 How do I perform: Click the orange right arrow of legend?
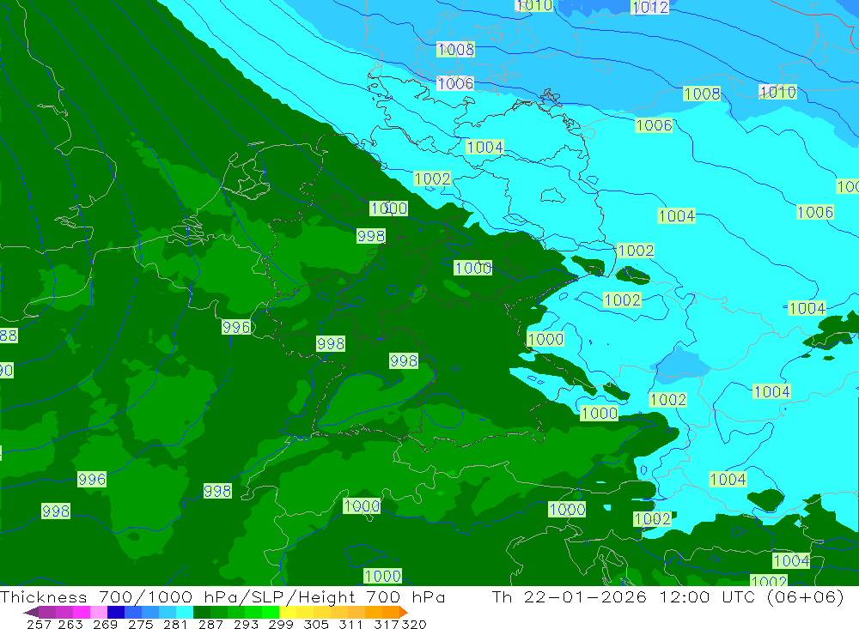404,612
